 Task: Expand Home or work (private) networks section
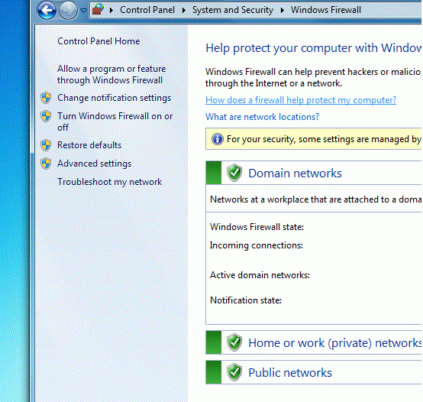334,343
